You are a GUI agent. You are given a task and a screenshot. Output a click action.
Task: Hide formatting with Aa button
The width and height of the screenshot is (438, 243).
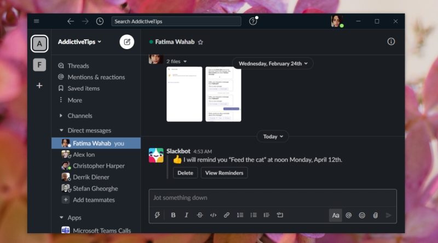click(x=336, y=215)
